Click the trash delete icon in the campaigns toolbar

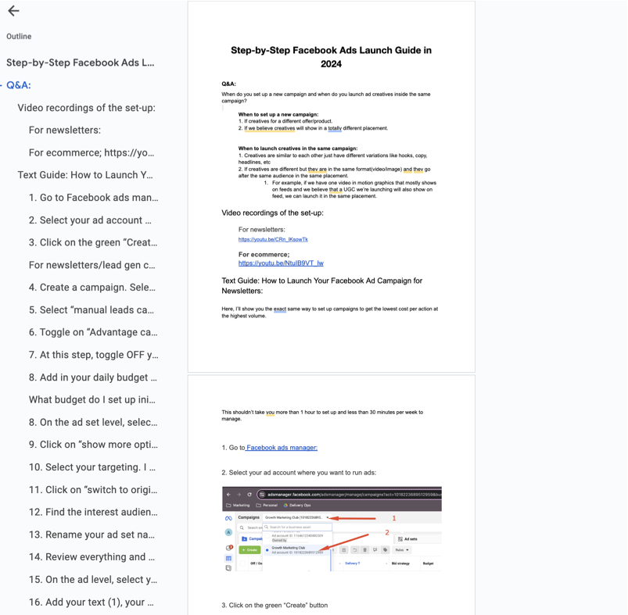point(364,549)
